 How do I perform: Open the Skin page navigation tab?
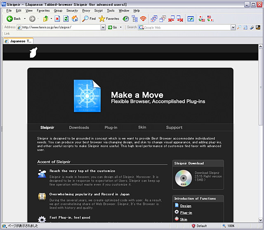pos(142,127)
